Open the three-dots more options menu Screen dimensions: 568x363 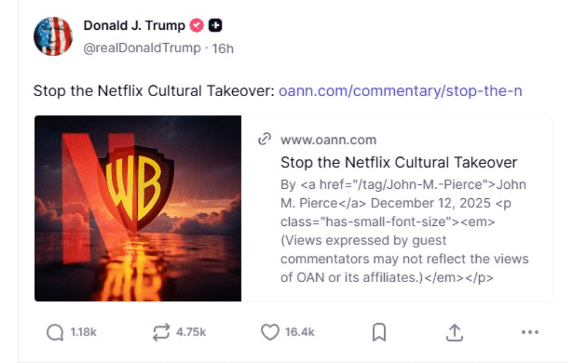[530, 332]
